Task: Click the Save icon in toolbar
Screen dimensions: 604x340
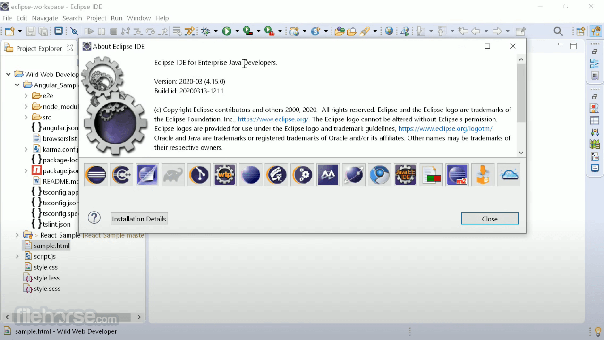Action: (x=31, y=32)
